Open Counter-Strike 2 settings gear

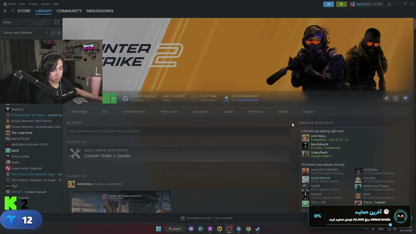386,98
